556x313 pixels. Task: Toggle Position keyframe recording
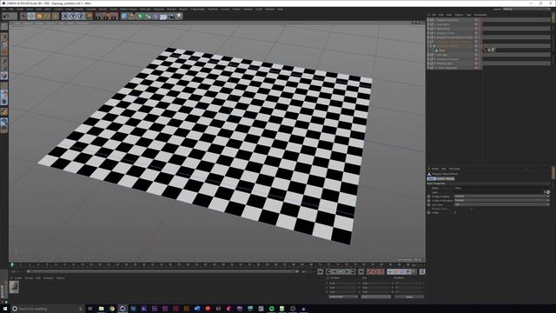(390, 272)
